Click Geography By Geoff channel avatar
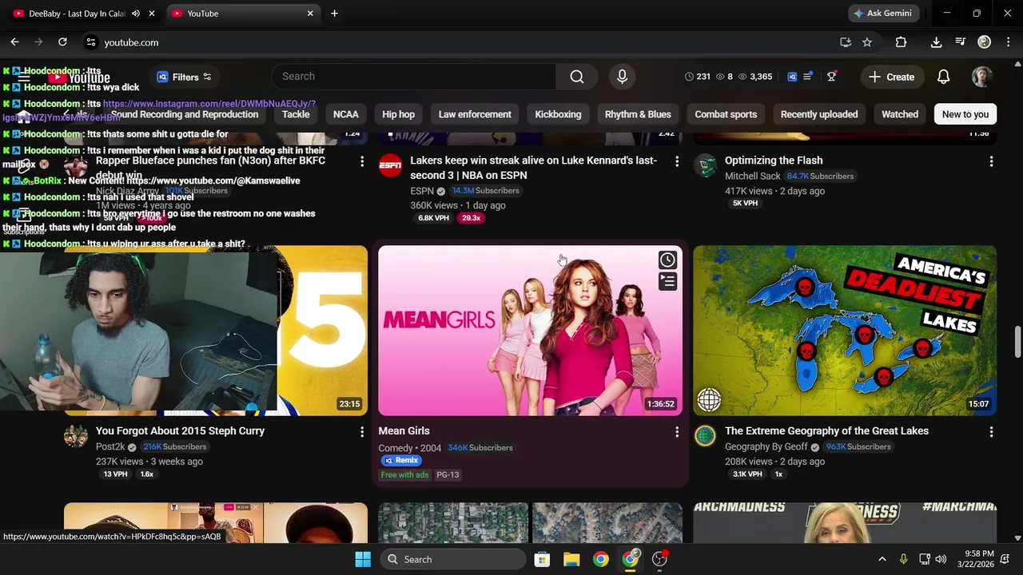The height and width of the screenshot is (575, 1023). (705, 436)
